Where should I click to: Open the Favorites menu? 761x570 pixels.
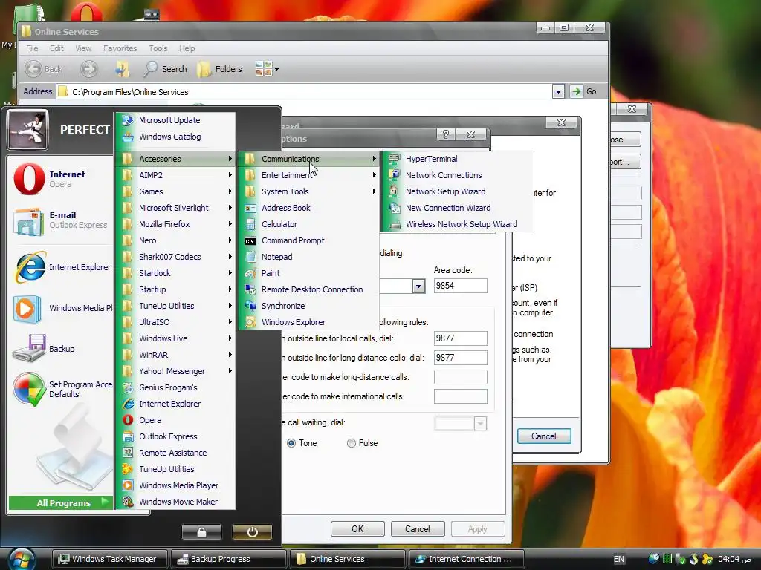click(x=120, y=48)
